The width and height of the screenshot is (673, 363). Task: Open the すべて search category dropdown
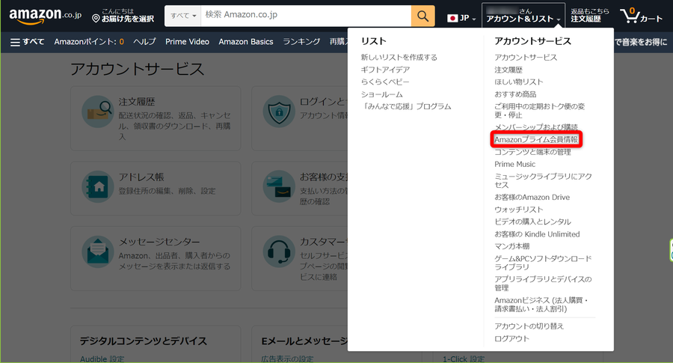[183, 16]
